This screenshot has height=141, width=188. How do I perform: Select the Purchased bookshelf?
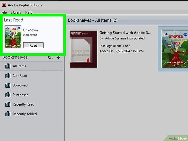32,95
